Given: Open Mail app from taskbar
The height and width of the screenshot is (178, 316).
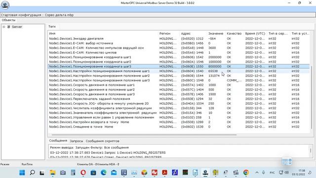Looking at the screenshot, I should tap(114, 173).
